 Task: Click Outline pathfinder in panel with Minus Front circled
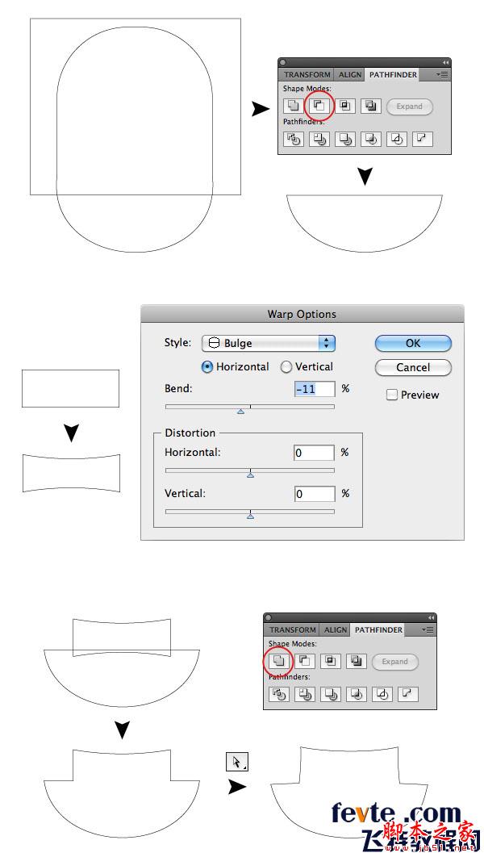tap(397, 140)
